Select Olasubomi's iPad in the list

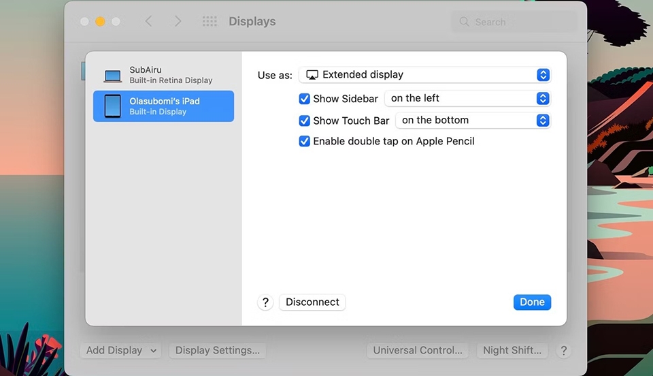pyautogui.click(x=163, y=106)
